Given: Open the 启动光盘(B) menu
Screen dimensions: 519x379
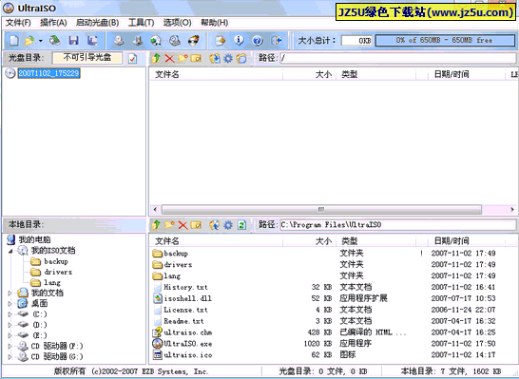Looking at the screenshot, I should [x=97, y=23].
